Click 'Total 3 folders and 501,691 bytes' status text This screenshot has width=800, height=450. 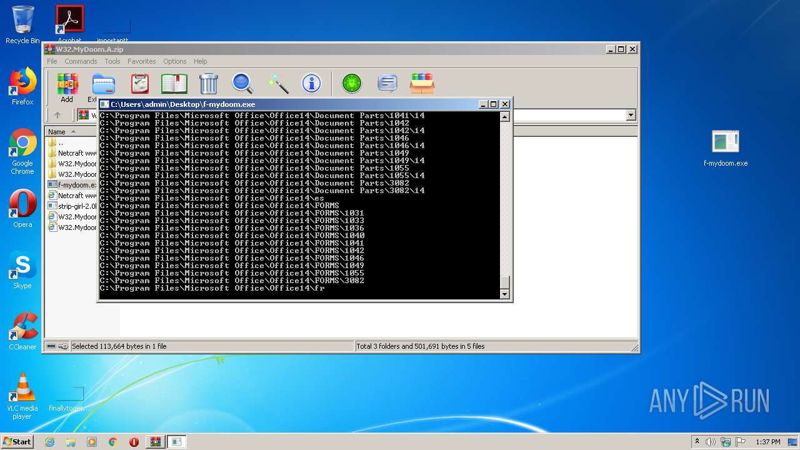(421, 346)
